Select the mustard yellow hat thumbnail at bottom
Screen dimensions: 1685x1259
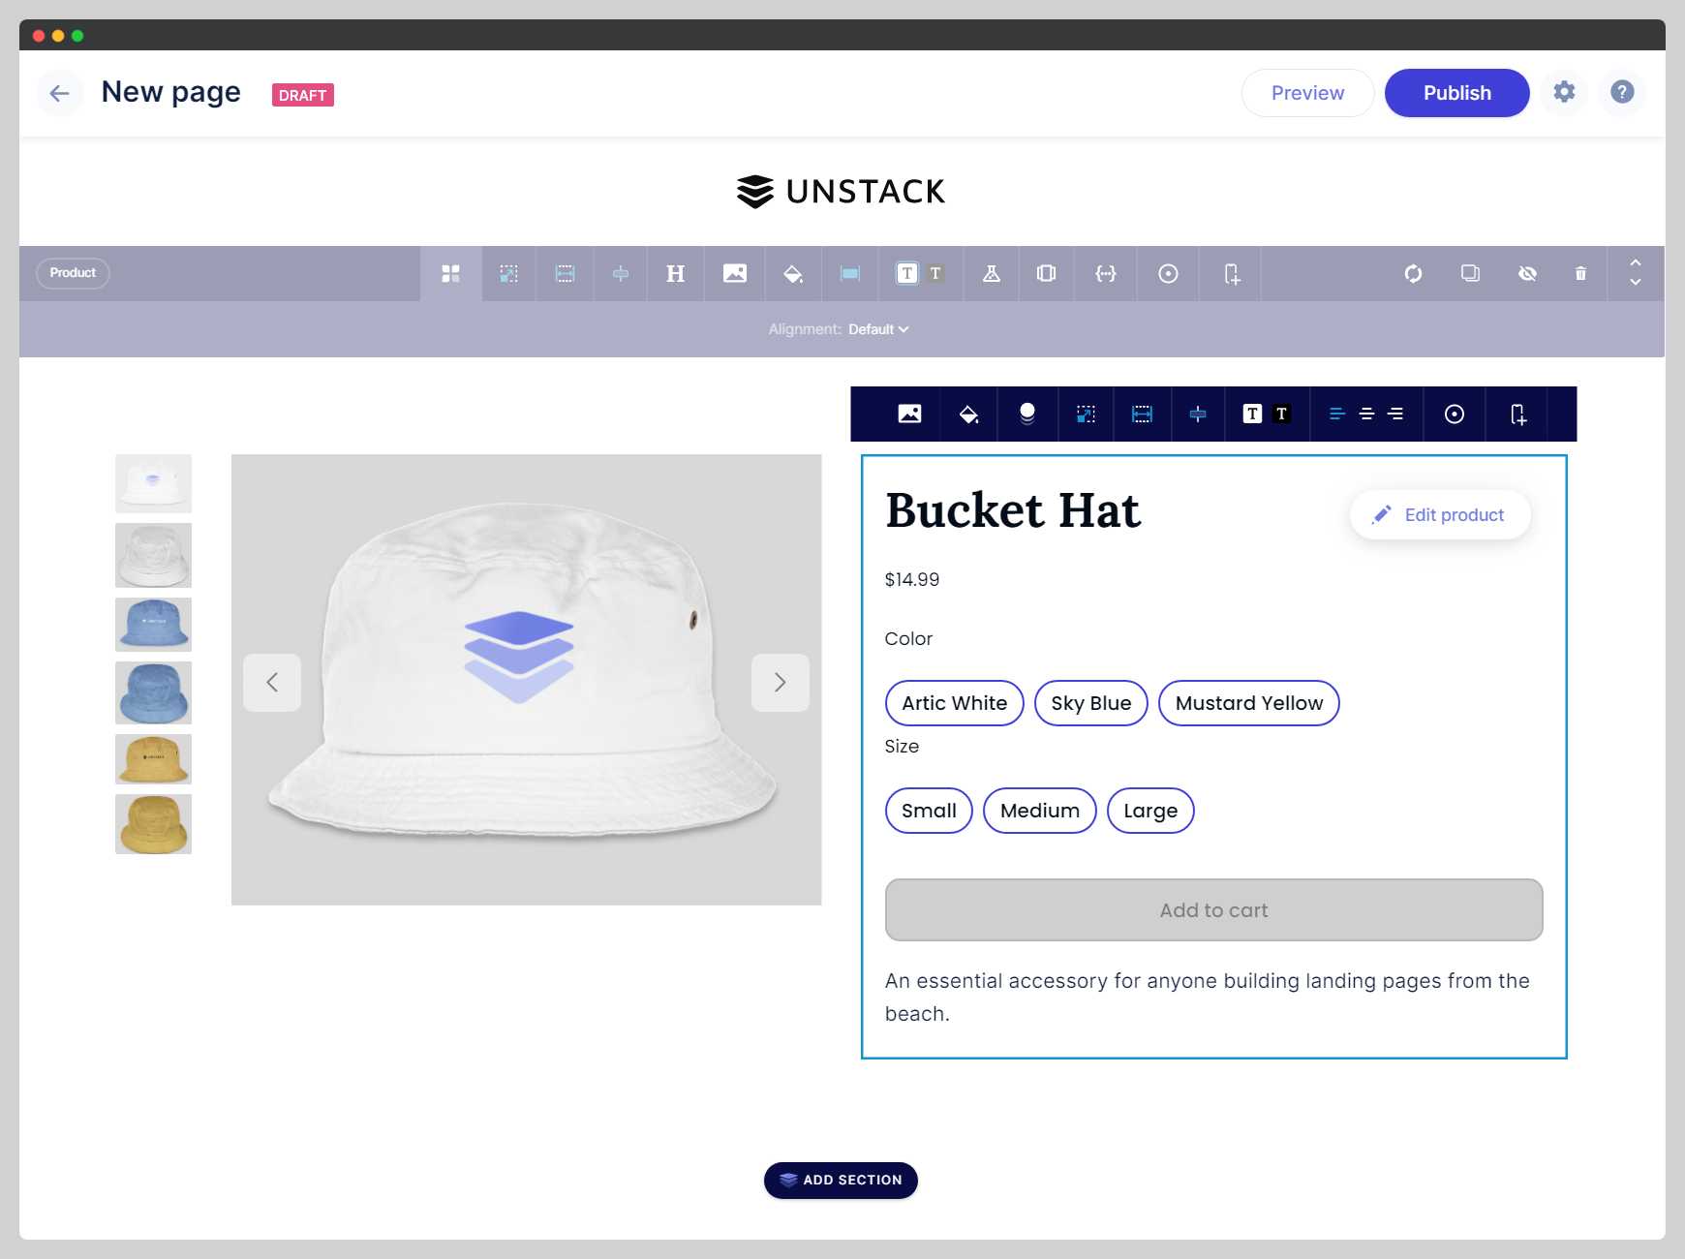[x=153, y=824]
